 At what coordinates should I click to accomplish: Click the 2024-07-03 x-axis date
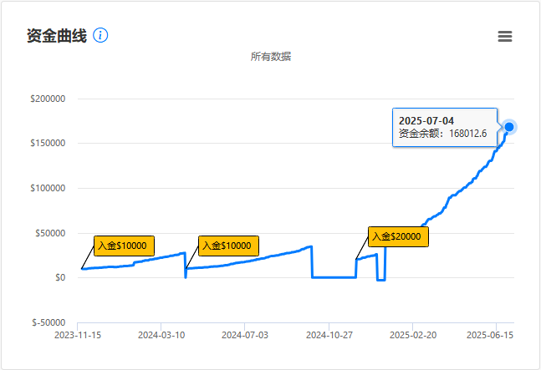(x=245, y=335)
